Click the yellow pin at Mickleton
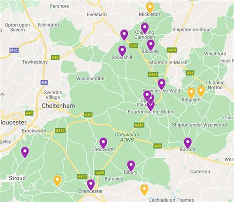Image resolution: width=234 pixels, height=202 pixels. pyautogui.click(x=150, y=7)
